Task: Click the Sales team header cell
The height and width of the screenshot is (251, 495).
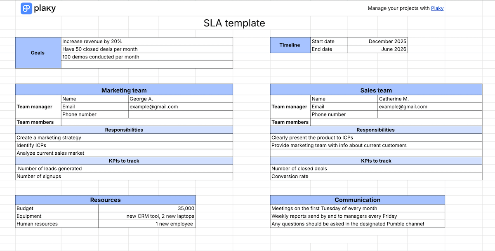Action: 376,90
